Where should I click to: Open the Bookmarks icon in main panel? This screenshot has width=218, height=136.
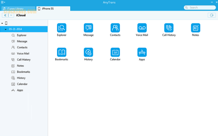point(62,52)
